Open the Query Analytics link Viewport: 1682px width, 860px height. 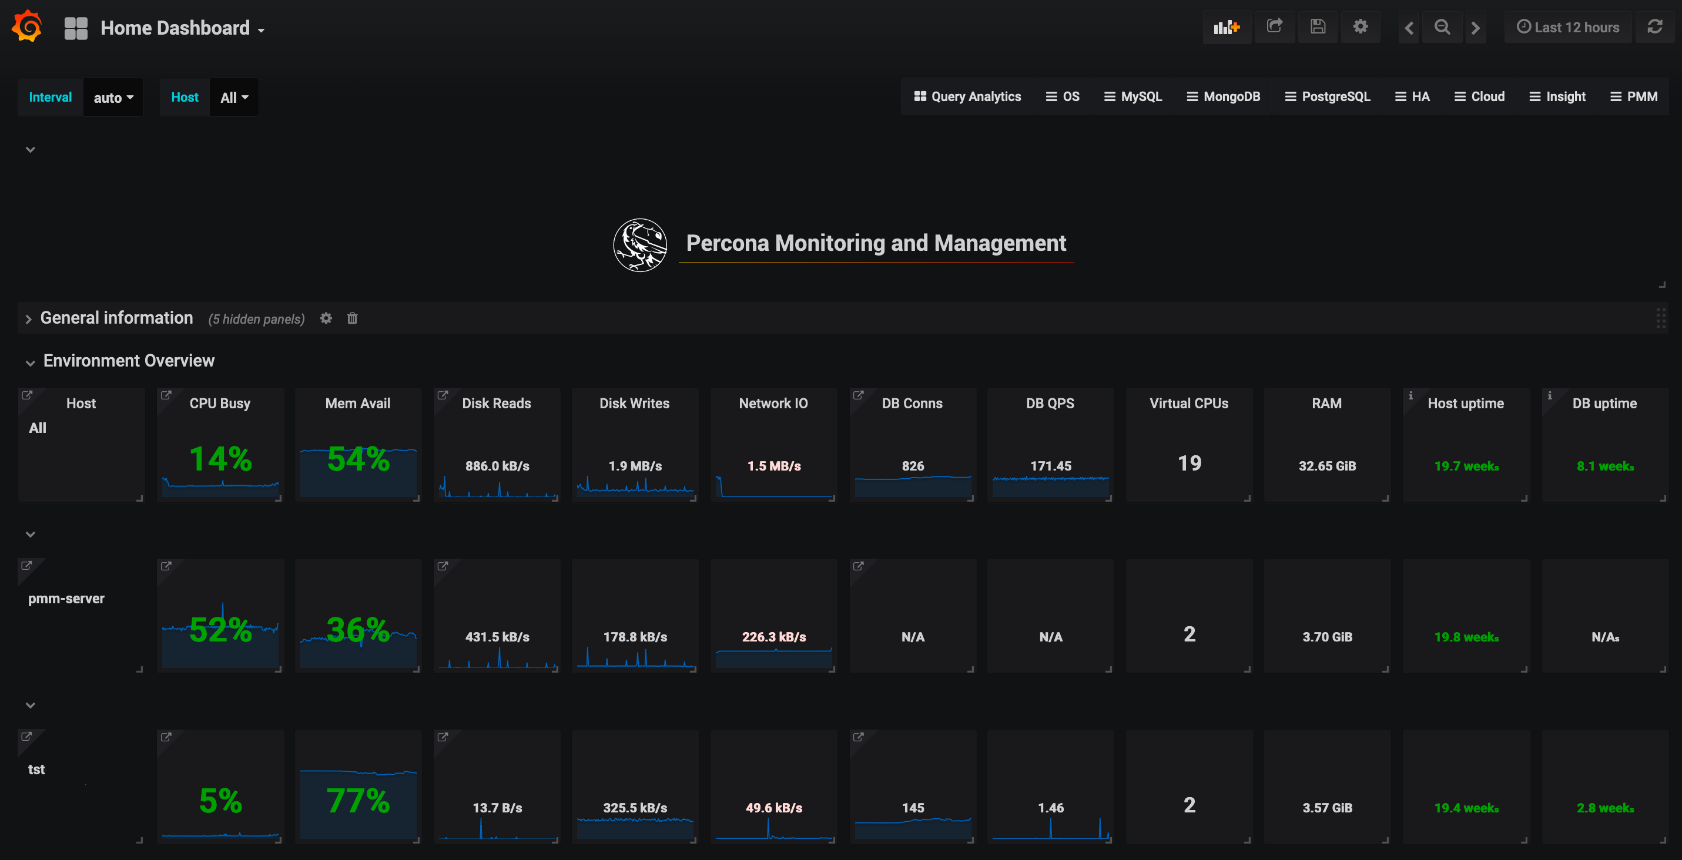click(x=967, y=96)
